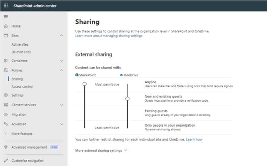Click the Migration cloud icon

6,115
